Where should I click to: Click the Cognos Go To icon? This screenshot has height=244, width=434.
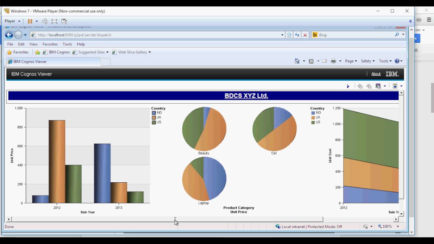click(x=378, y=86)
